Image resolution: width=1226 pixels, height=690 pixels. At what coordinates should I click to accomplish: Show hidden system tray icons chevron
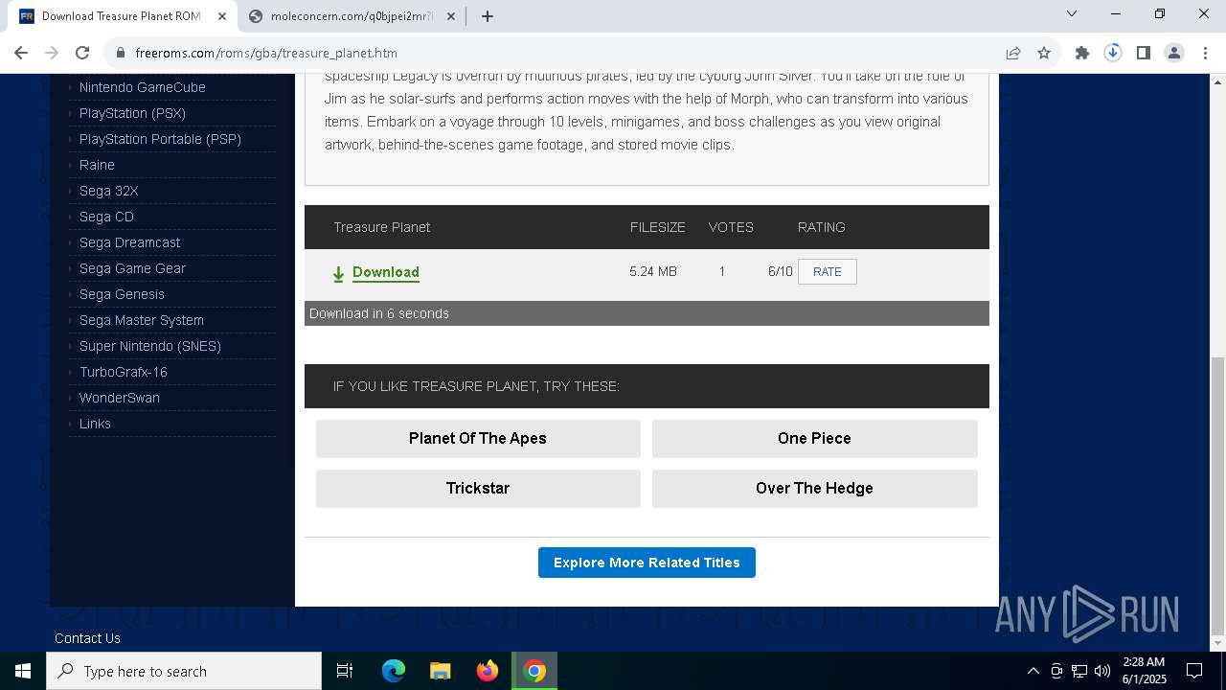1033,671
